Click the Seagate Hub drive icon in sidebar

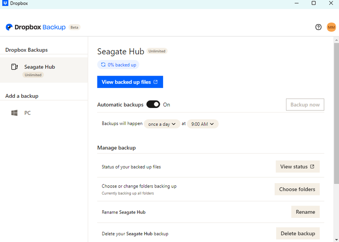[14, 67]
